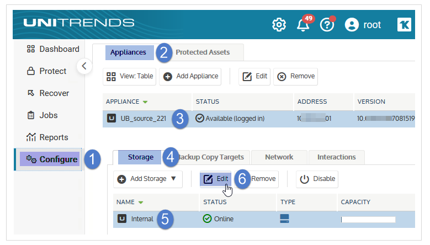Click the Unitrends logo

point(79,23)
